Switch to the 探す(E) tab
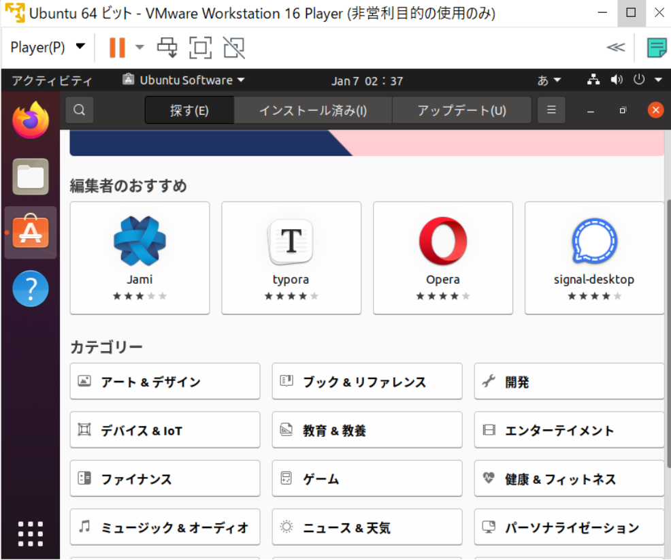 190,110
